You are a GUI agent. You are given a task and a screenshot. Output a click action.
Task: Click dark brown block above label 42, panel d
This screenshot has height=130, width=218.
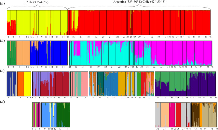coord(195,115)
